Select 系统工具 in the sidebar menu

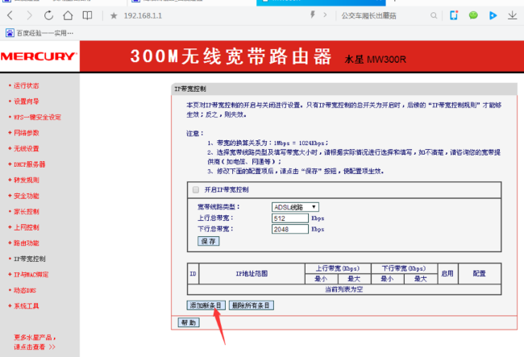point(26,306)
